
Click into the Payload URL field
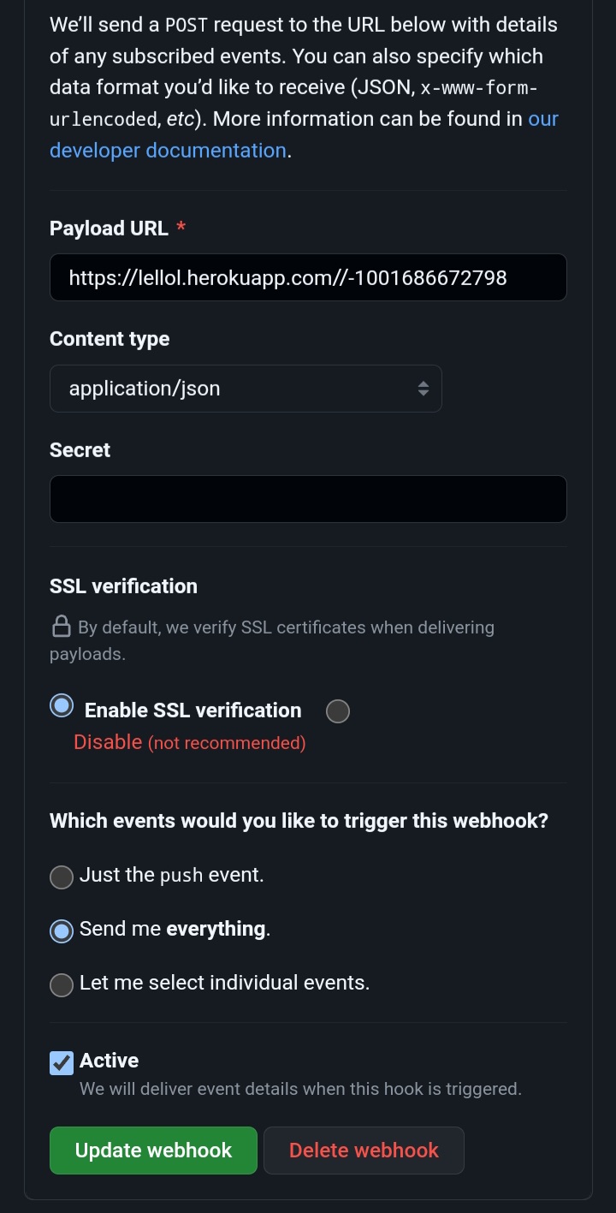(x=308, y=277)
